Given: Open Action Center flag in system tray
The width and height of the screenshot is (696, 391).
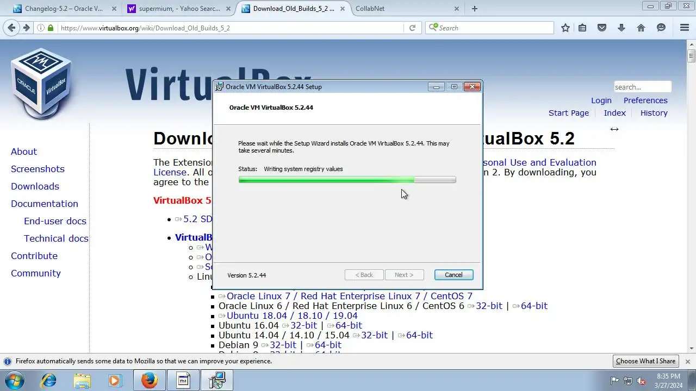Looking at the screenshot, I should pos(615,381).
